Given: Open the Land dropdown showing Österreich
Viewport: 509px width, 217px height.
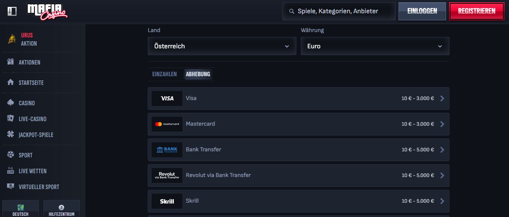Looking at the screenshot, I should tap(222, 46).
